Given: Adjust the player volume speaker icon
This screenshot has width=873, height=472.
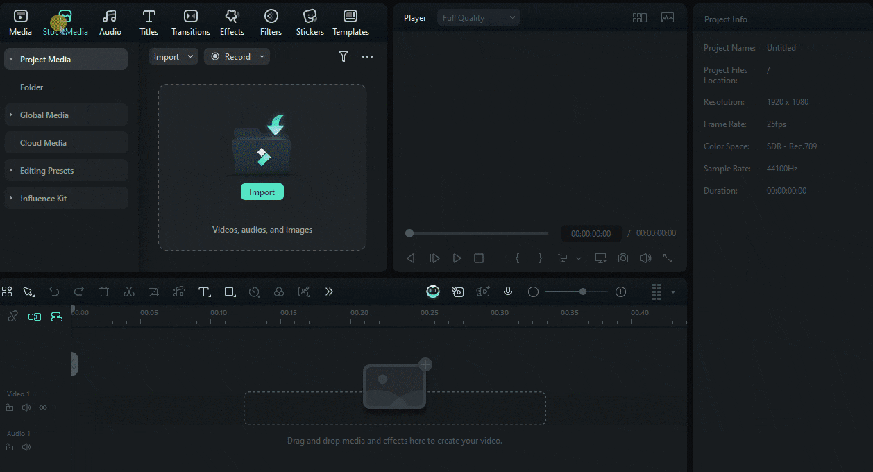Looking at the screenshot, I should [645, 258].
